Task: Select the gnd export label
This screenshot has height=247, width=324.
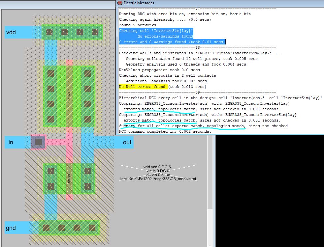Action: click(x=11, y=228)
